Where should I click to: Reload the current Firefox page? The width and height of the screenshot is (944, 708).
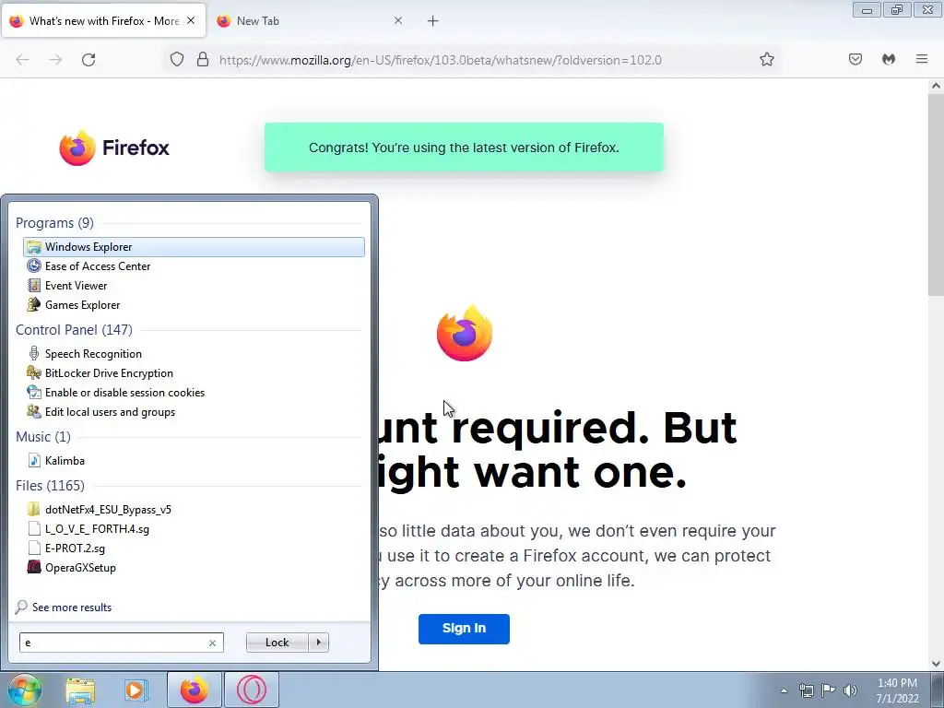88,60
